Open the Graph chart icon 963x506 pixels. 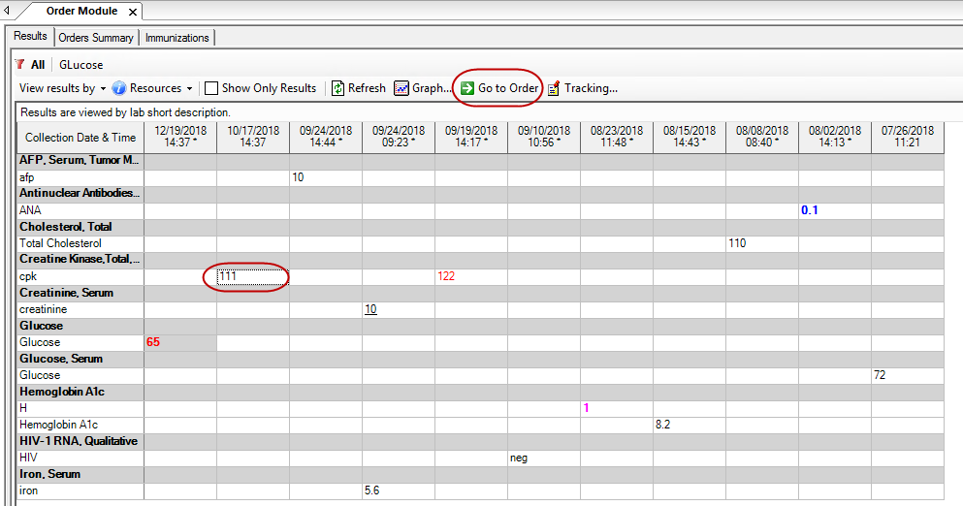pyautogui.click(x=401, y=88)
